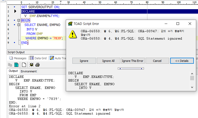This screenshot has width=198, height=118.
Task: Click the breakpoint dot on line 1
Action: [14, 7]
